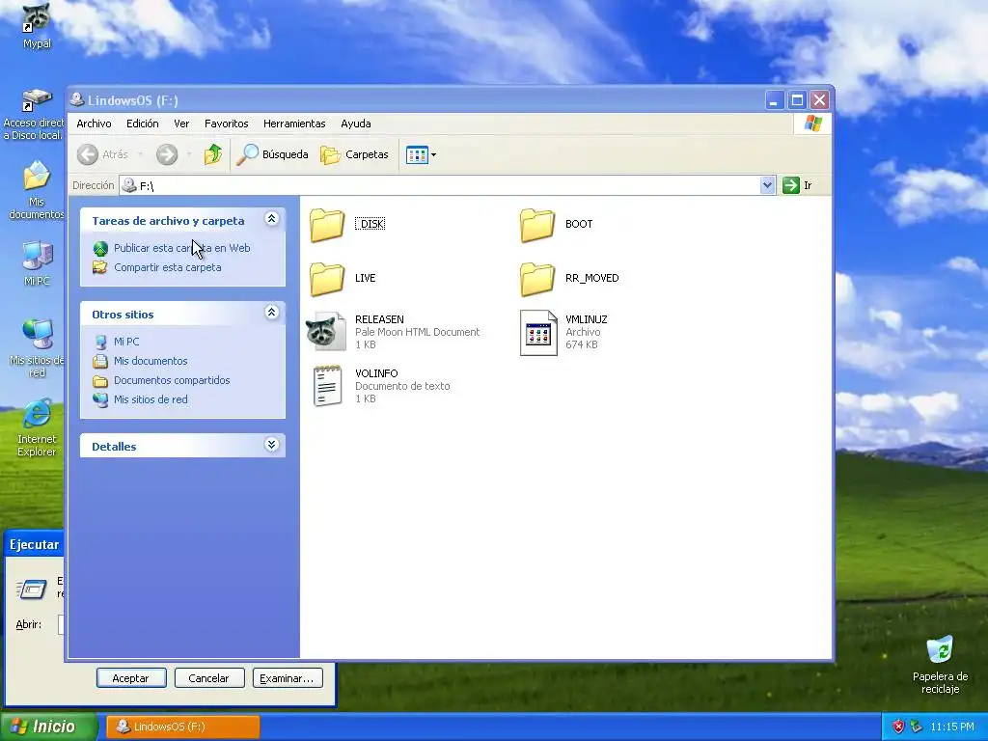The width and height of the screenshot is (988, 741).
Task: Go to Mi PC in Otros sitios
Action: pyautogui.click(x=126, y=342)
